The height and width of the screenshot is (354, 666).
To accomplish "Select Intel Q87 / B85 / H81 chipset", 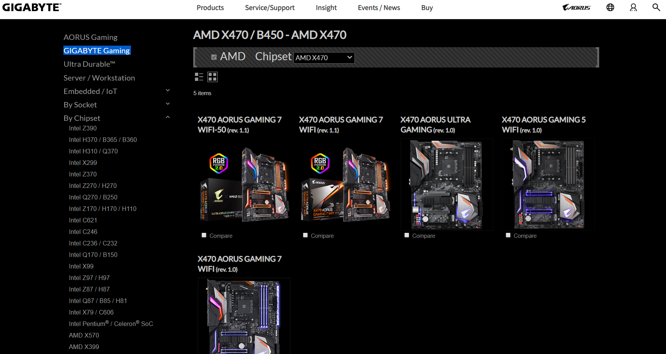I will pos(98,301).
